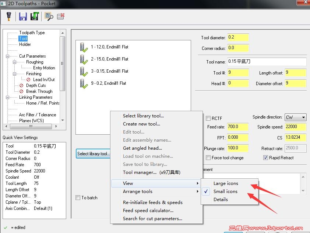The height and width of the screenshot is (233, 310).
Task: Enable the To batch checkbox
Action: (78, 197)
